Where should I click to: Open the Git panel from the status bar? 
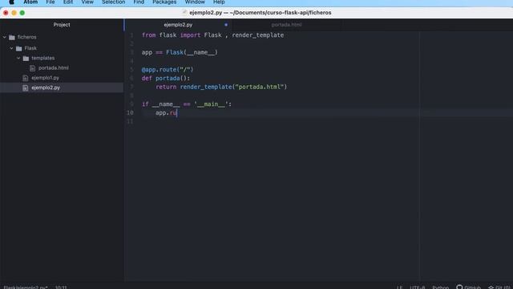pos(499,287)
